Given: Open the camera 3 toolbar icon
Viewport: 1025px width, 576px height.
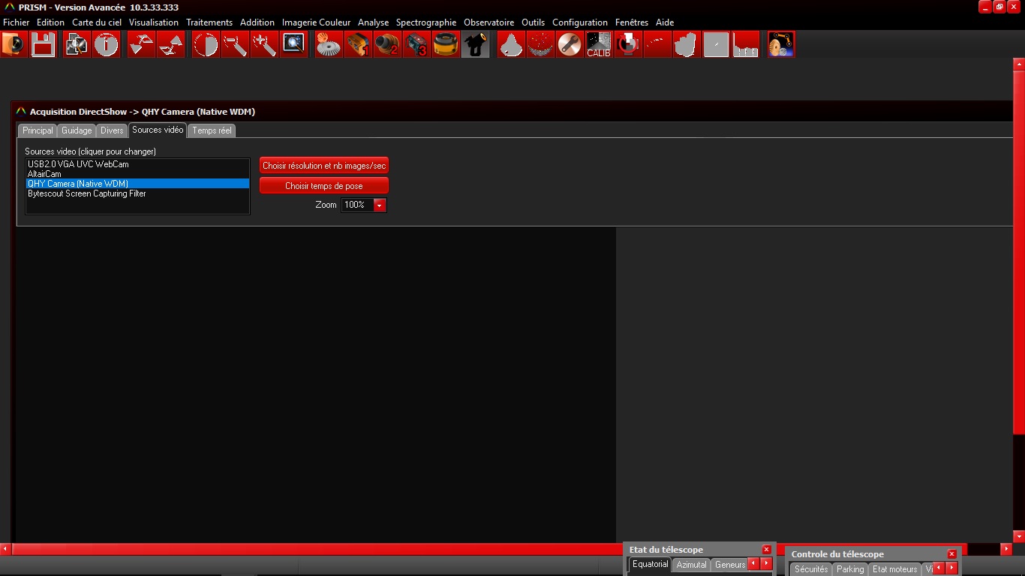Looking at the screenshot, I should tap(416, 45).
